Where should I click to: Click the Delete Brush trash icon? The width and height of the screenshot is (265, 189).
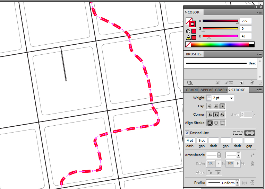pos(252,82)
